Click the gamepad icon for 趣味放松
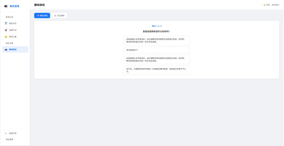This screenshot has width=284, height=146. (6, 50)
